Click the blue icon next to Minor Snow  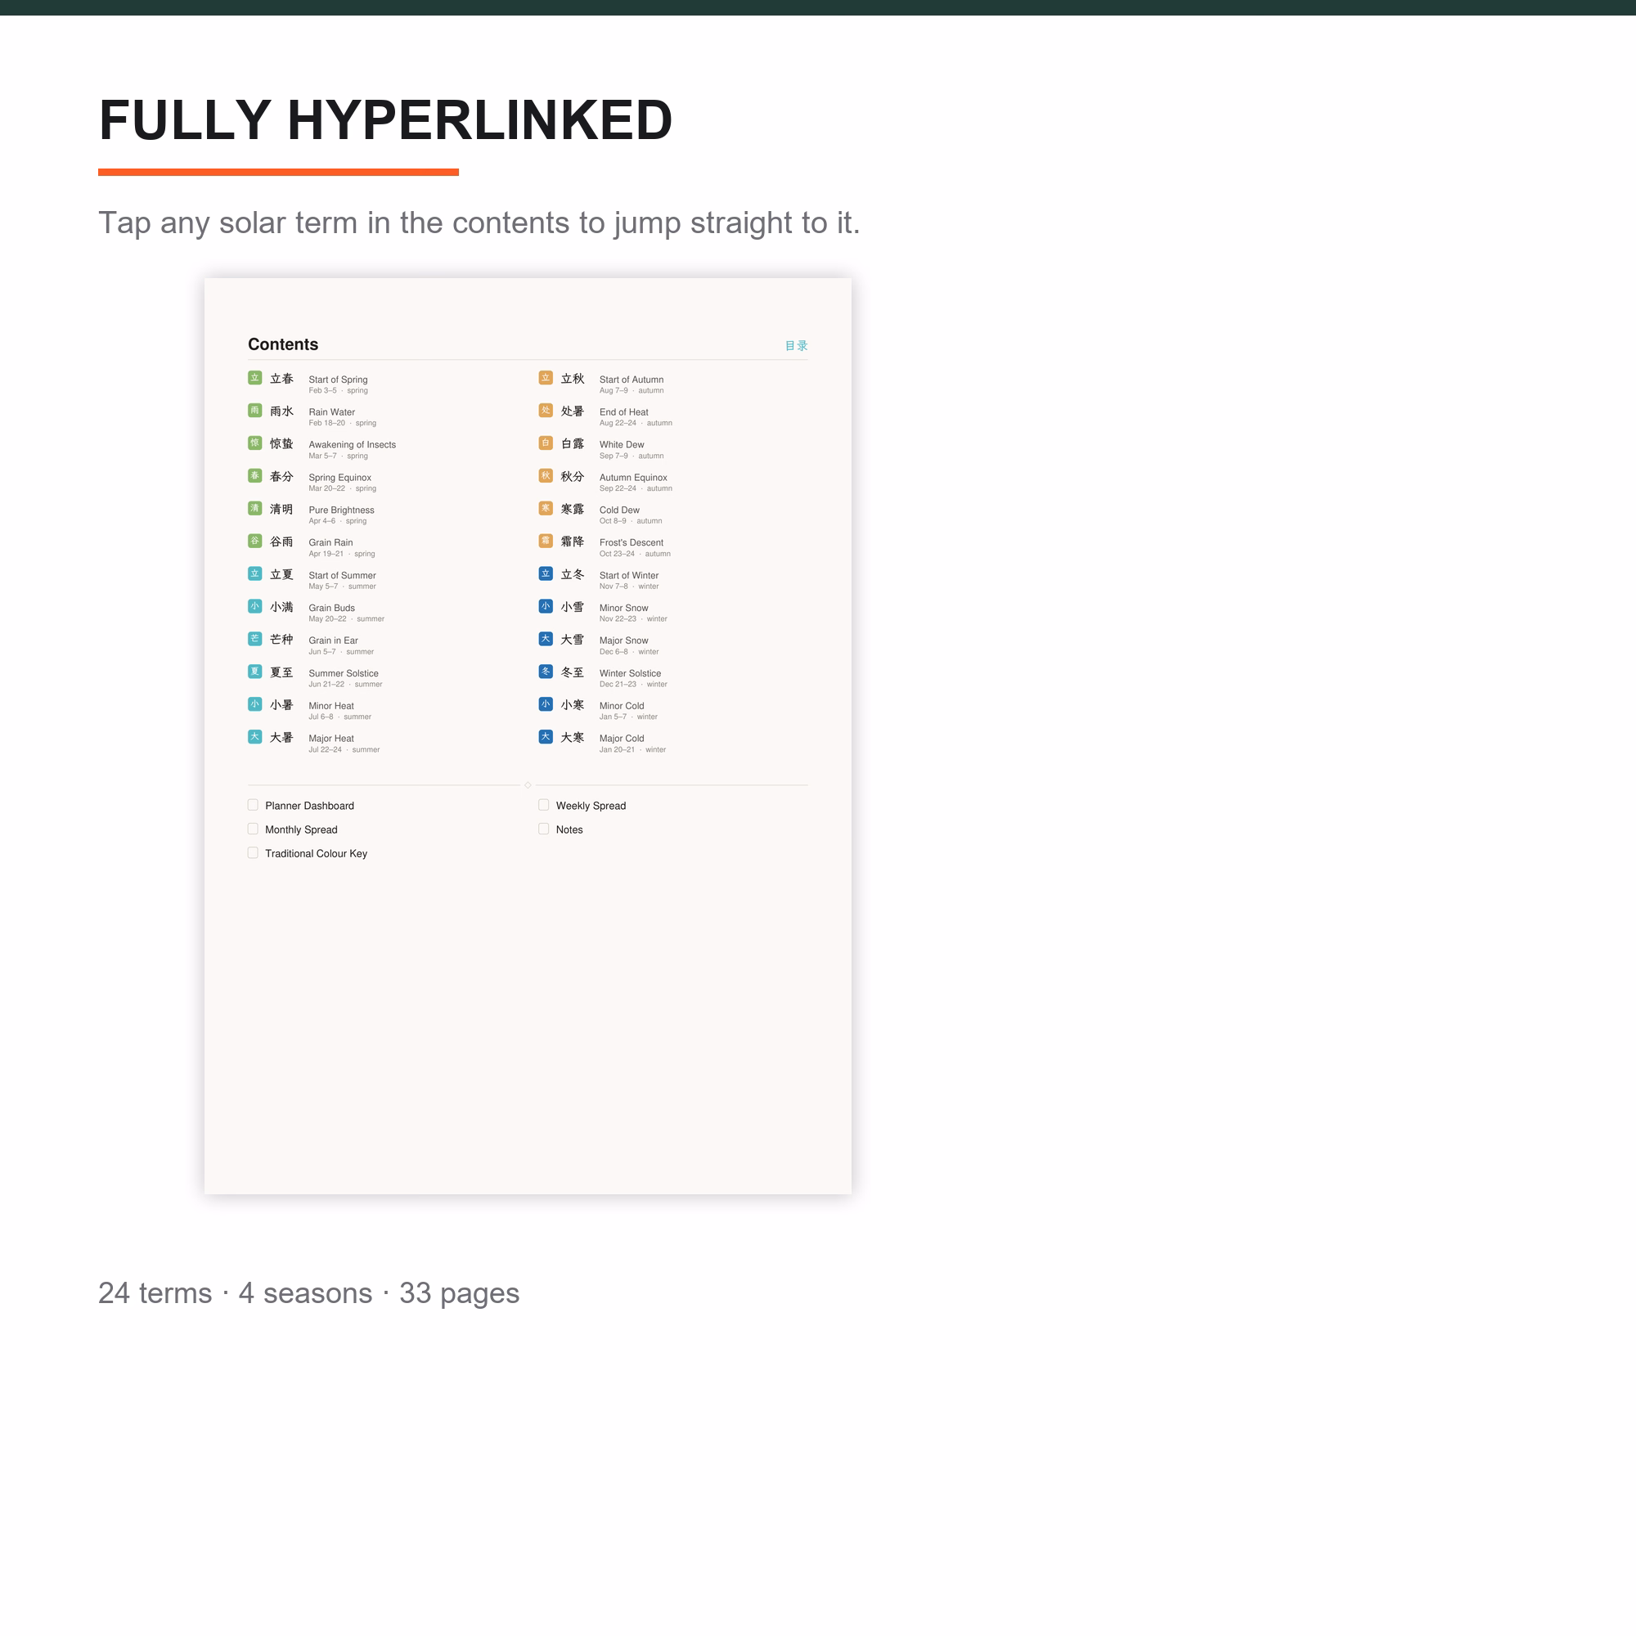pyautogui.click(x=546, y=606)
